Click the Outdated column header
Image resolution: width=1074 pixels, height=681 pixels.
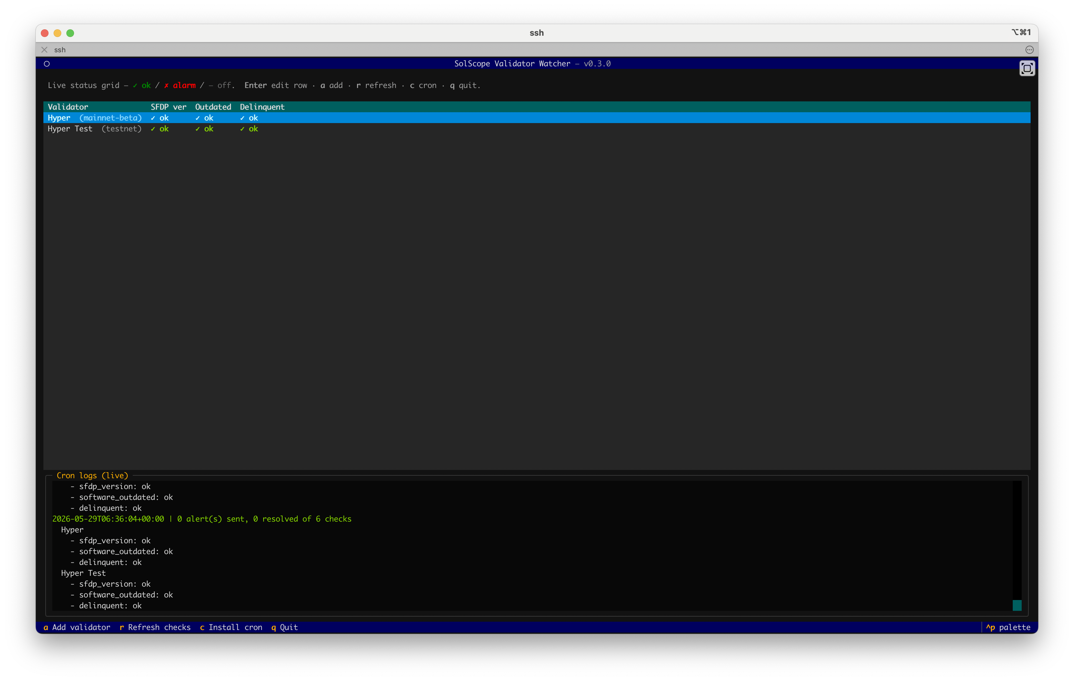point(213,107)
